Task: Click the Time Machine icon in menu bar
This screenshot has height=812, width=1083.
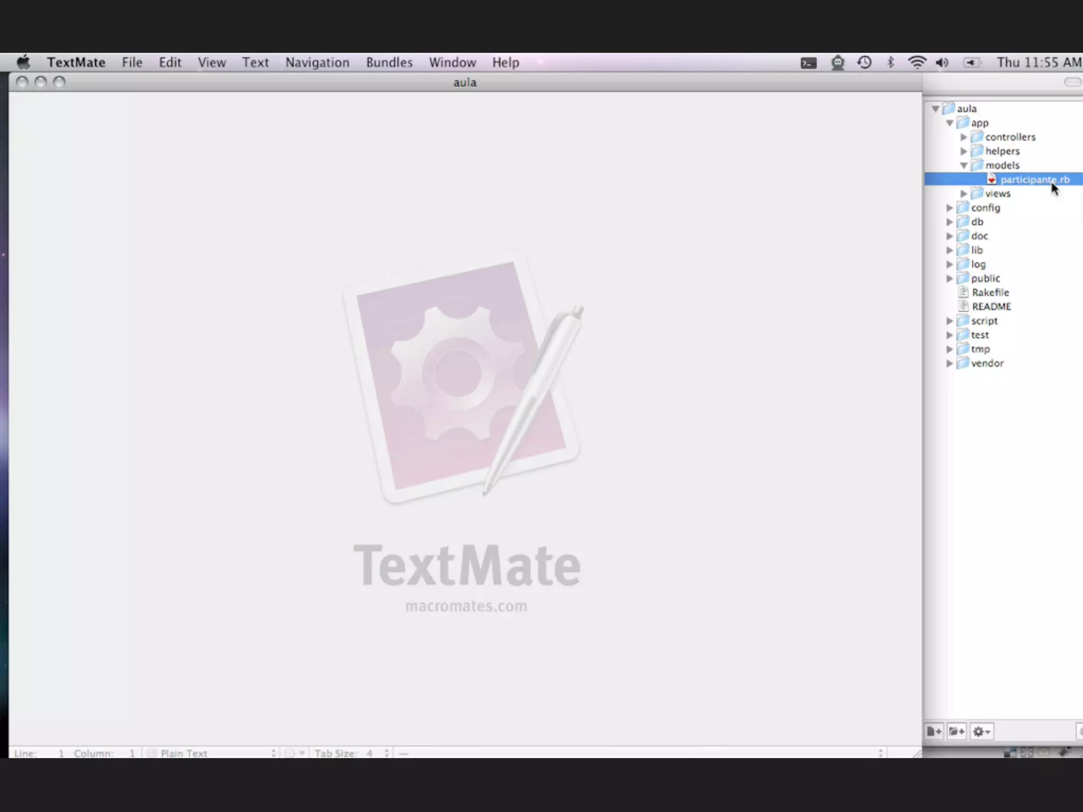Action: (x=865, y=62)
